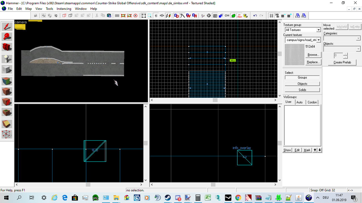This screenshot has height=203, width=362.
Task: Select the Apply Current Texture tool
Action: pos(7,91)
